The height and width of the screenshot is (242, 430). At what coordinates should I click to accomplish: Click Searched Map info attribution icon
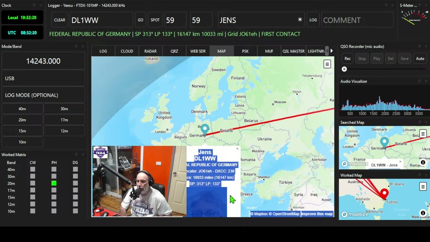click(x=423, y=163)
